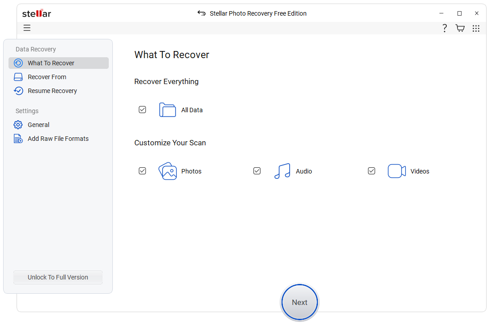Click the Photos category icon
Viewport: 496px width, 330px height.
click(167, 171)
